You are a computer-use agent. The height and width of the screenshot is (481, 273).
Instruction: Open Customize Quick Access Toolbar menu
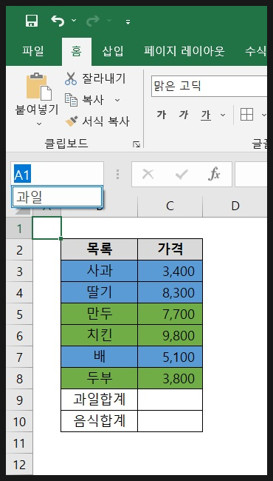[x=128, y=21]
